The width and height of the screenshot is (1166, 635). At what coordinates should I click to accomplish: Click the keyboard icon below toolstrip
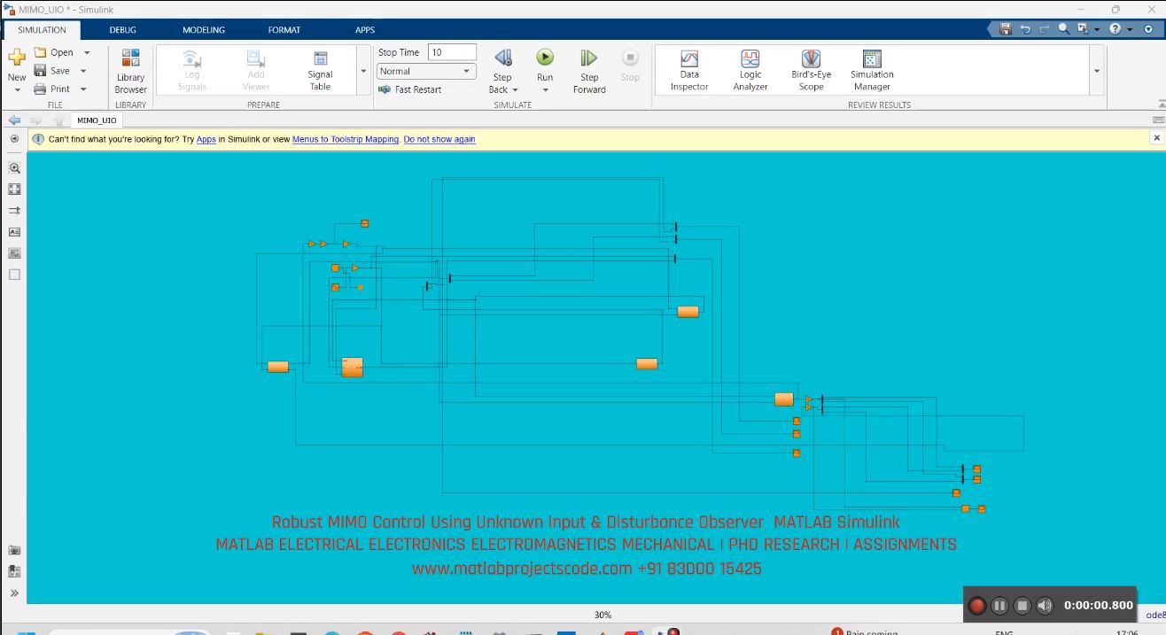pos(1158,120)
